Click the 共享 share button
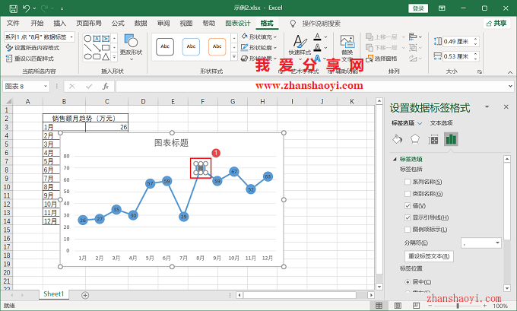This screenshot has height=311, width=517. tap(497, 24)
